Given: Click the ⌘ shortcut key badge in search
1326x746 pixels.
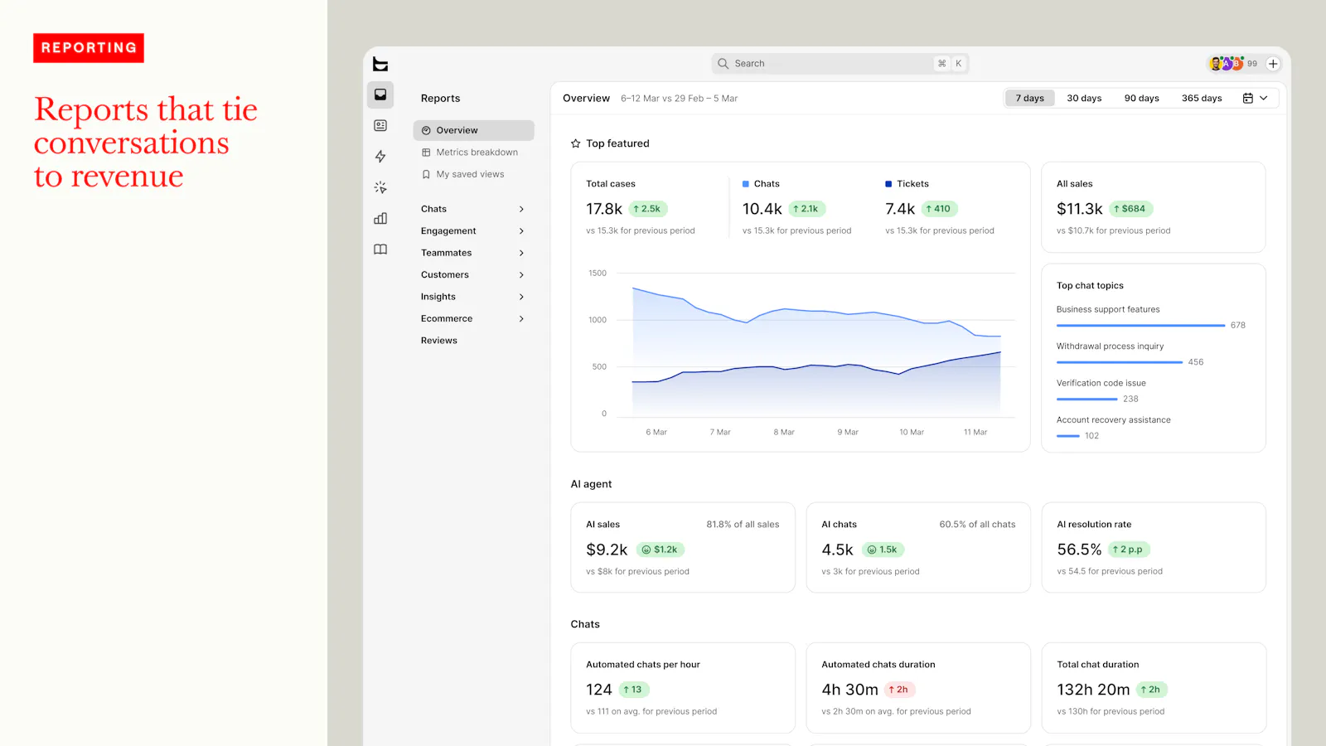Looking at the screenshot, I should pyautogui.click(x=941, y=64).
